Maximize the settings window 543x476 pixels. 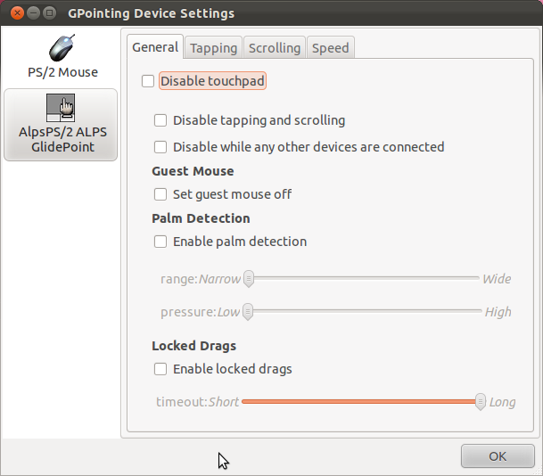tap(50, 13)
